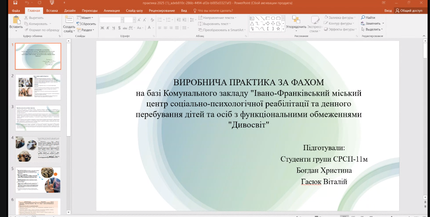The width and height of the screenshot is (430, 217).
Task: Switch to the Анимация ribbon tab
Action: pyautogui.click(x=112, y=11)
